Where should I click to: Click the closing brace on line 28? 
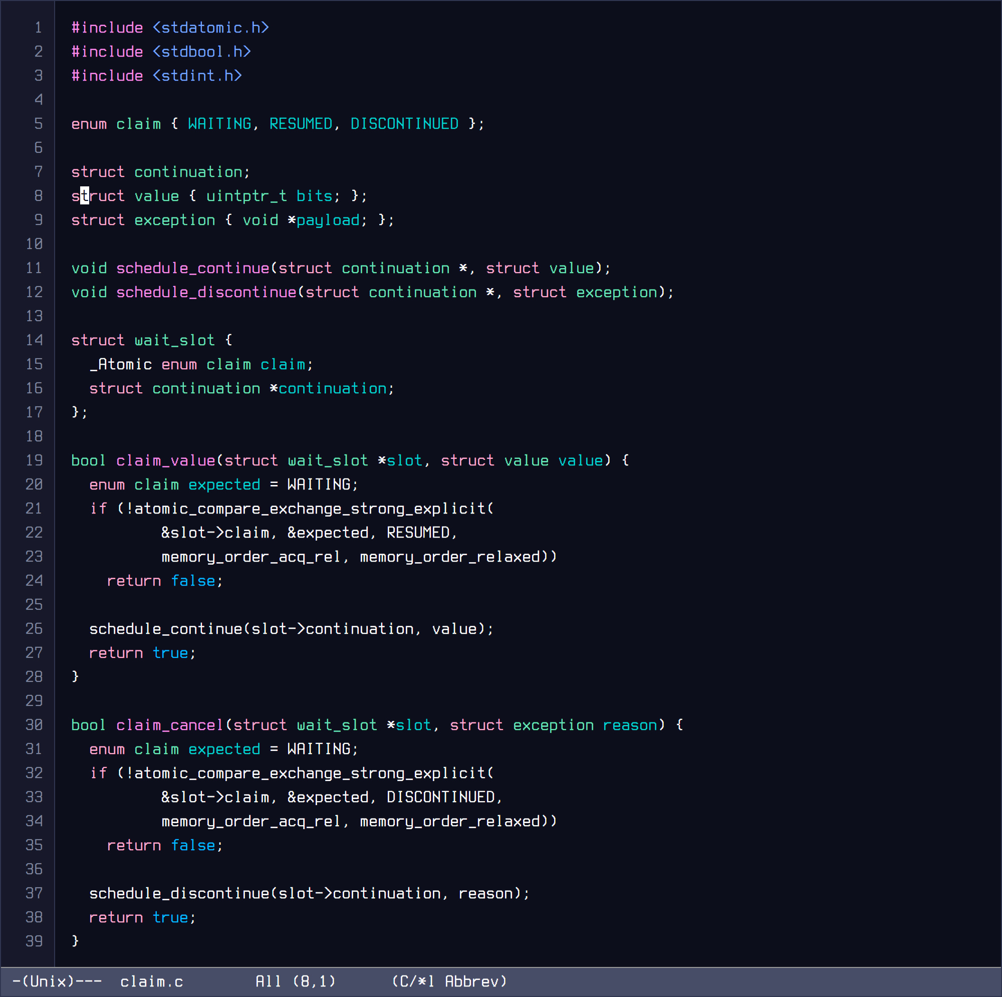(x=76, y=677)
